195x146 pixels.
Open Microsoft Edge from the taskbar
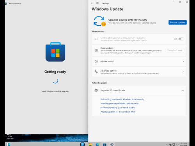pos(97,144)
